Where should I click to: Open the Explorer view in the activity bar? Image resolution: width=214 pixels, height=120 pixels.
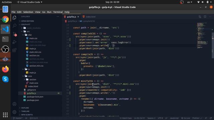pyautogui.click(x=14, y=18)
